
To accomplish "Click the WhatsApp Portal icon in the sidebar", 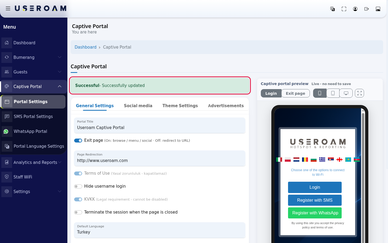I will 6,131.
